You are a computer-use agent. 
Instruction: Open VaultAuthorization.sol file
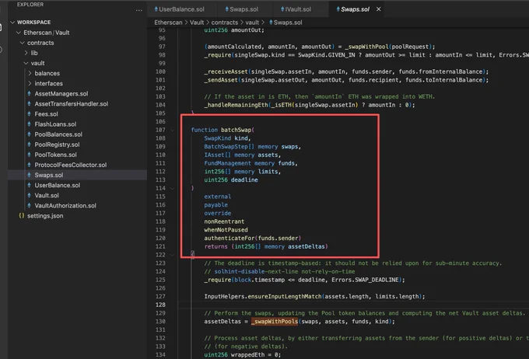point(65,206)
